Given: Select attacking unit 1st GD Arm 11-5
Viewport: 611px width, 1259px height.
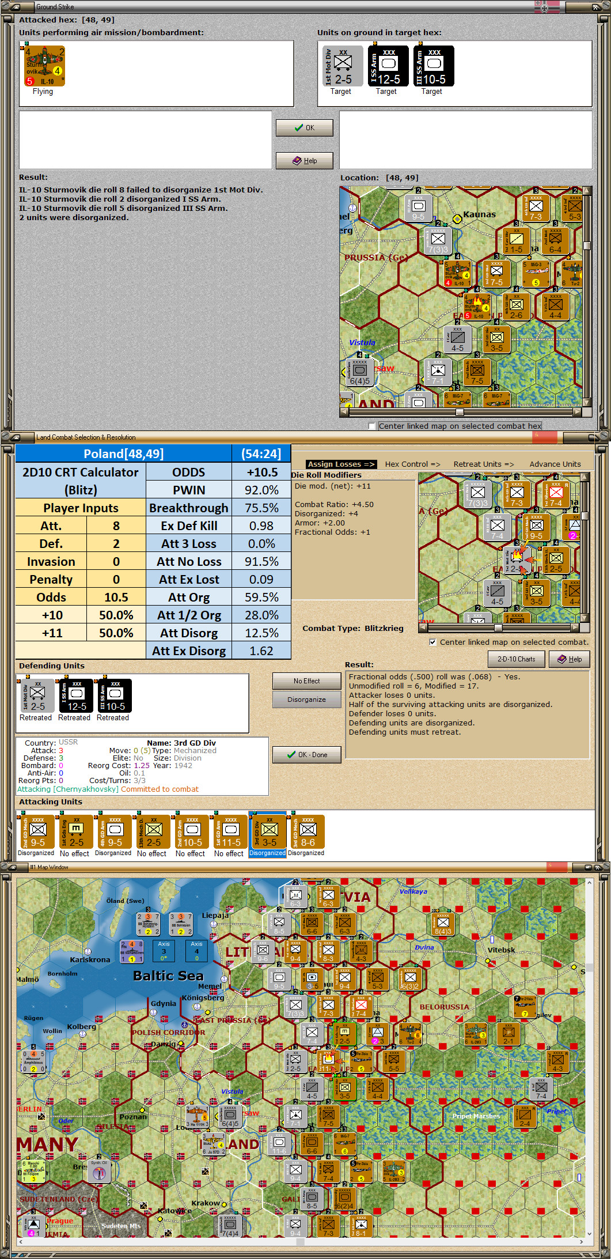Looking at the screenshot, I should (x=230, y=831).
